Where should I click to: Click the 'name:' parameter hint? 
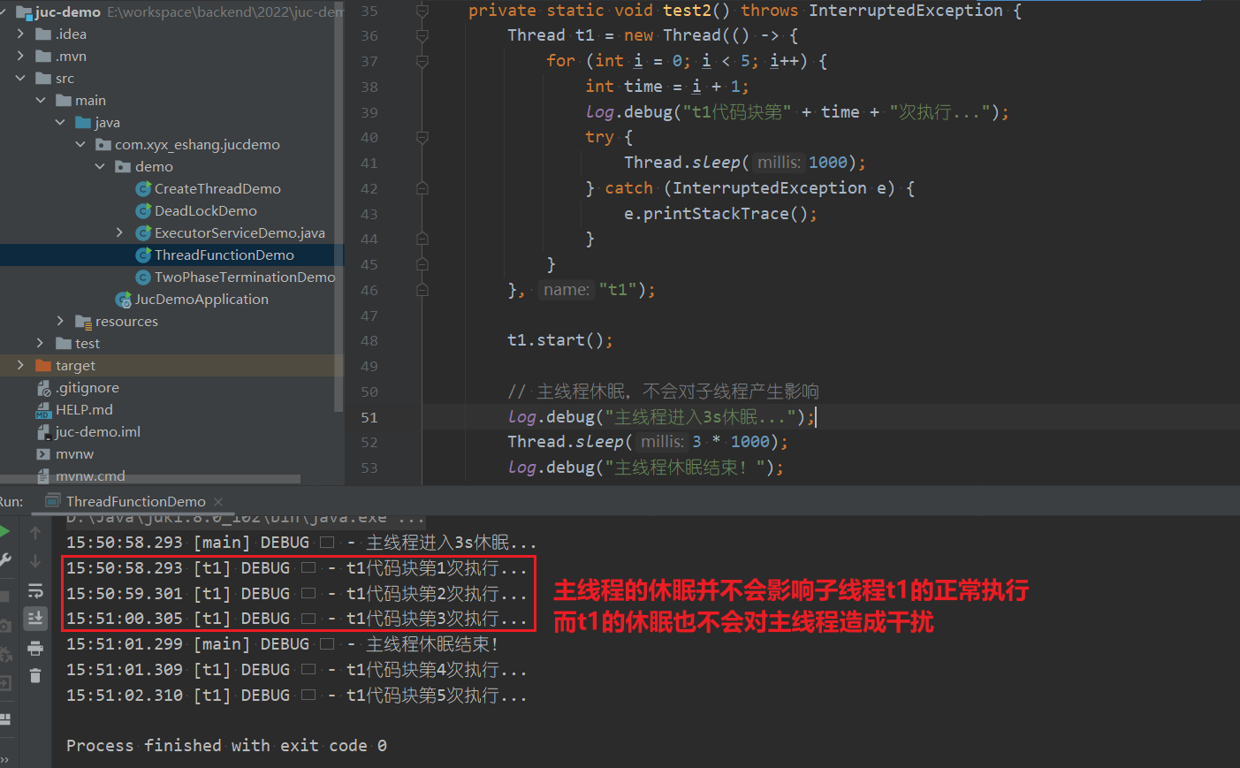[566, 290]
